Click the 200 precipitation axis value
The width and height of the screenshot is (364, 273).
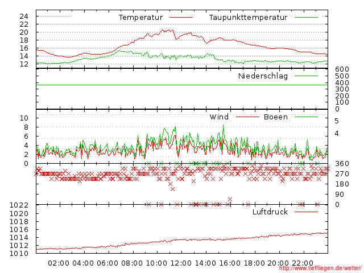pyautogui.click(x=342, y=96)
